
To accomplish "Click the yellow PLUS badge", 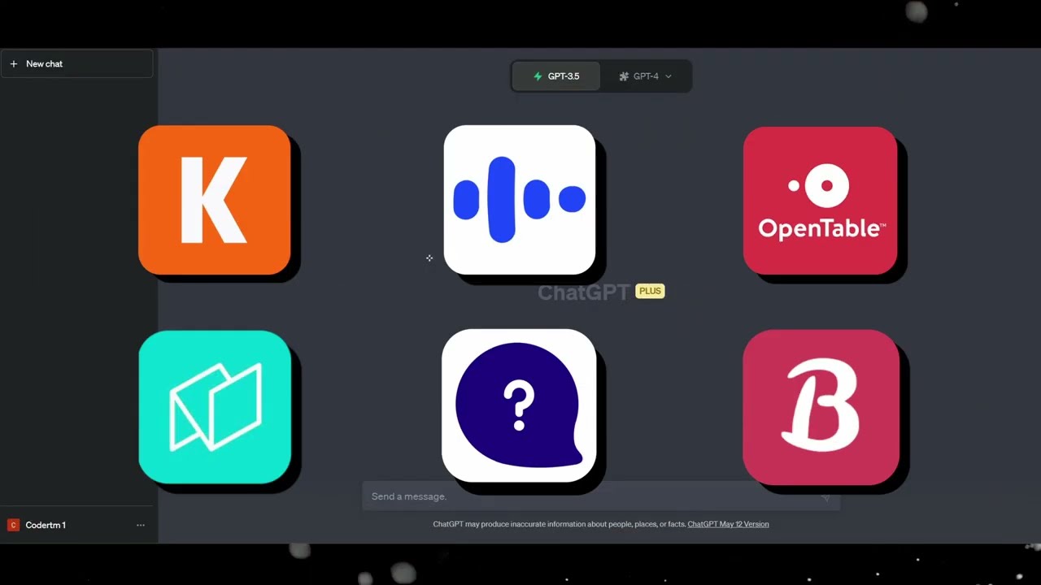I will coord(650,291).
